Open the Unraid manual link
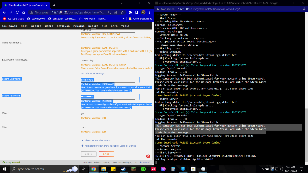Viewport: 308px width, 173px height. click(x=145, y=163)
